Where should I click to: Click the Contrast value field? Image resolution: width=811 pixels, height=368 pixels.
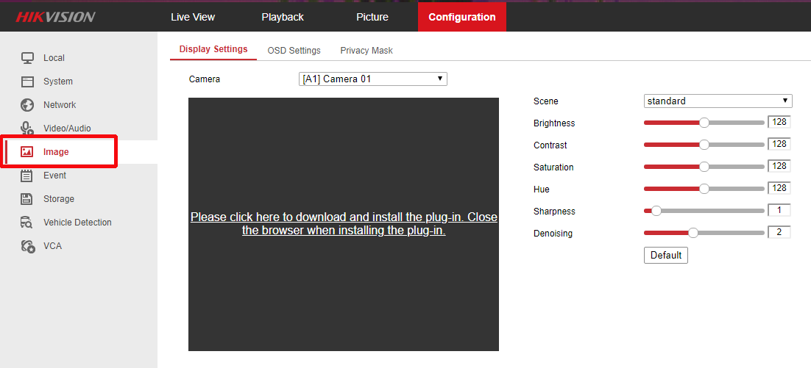779,144
